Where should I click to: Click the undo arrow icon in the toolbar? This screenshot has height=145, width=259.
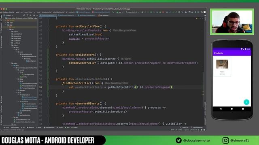183,12
